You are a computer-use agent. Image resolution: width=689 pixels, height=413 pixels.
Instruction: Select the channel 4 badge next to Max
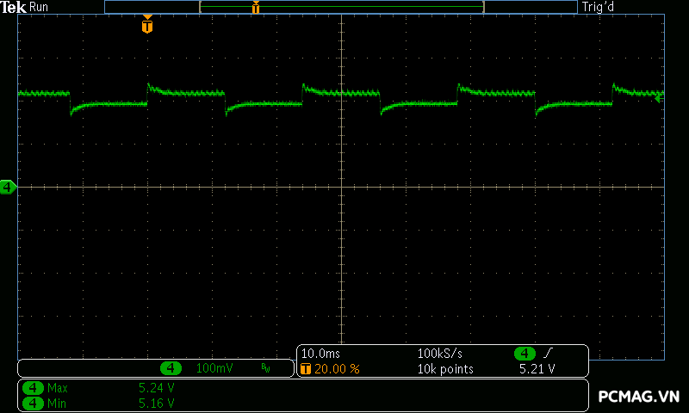tap(33, 388)
